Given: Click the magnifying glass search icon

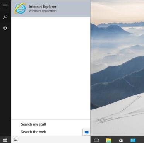Looking at the screenshot, I should [5, 17].
